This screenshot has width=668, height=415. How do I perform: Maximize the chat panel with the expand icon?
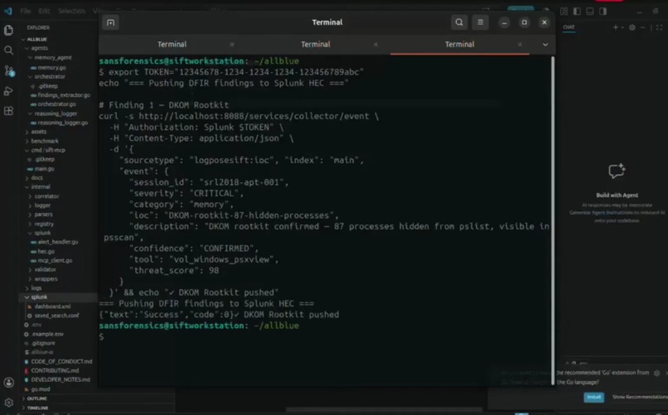[x=660, y=27]
